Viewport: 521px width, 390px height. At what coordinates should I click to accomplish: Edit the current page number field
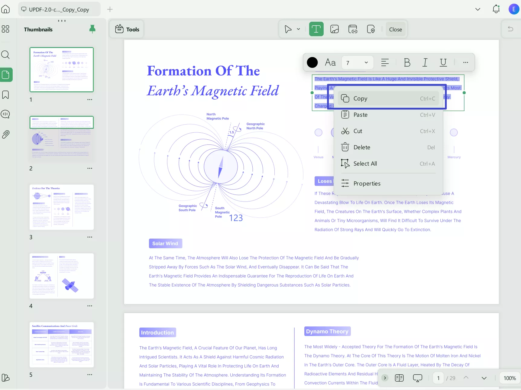point(438,378)
